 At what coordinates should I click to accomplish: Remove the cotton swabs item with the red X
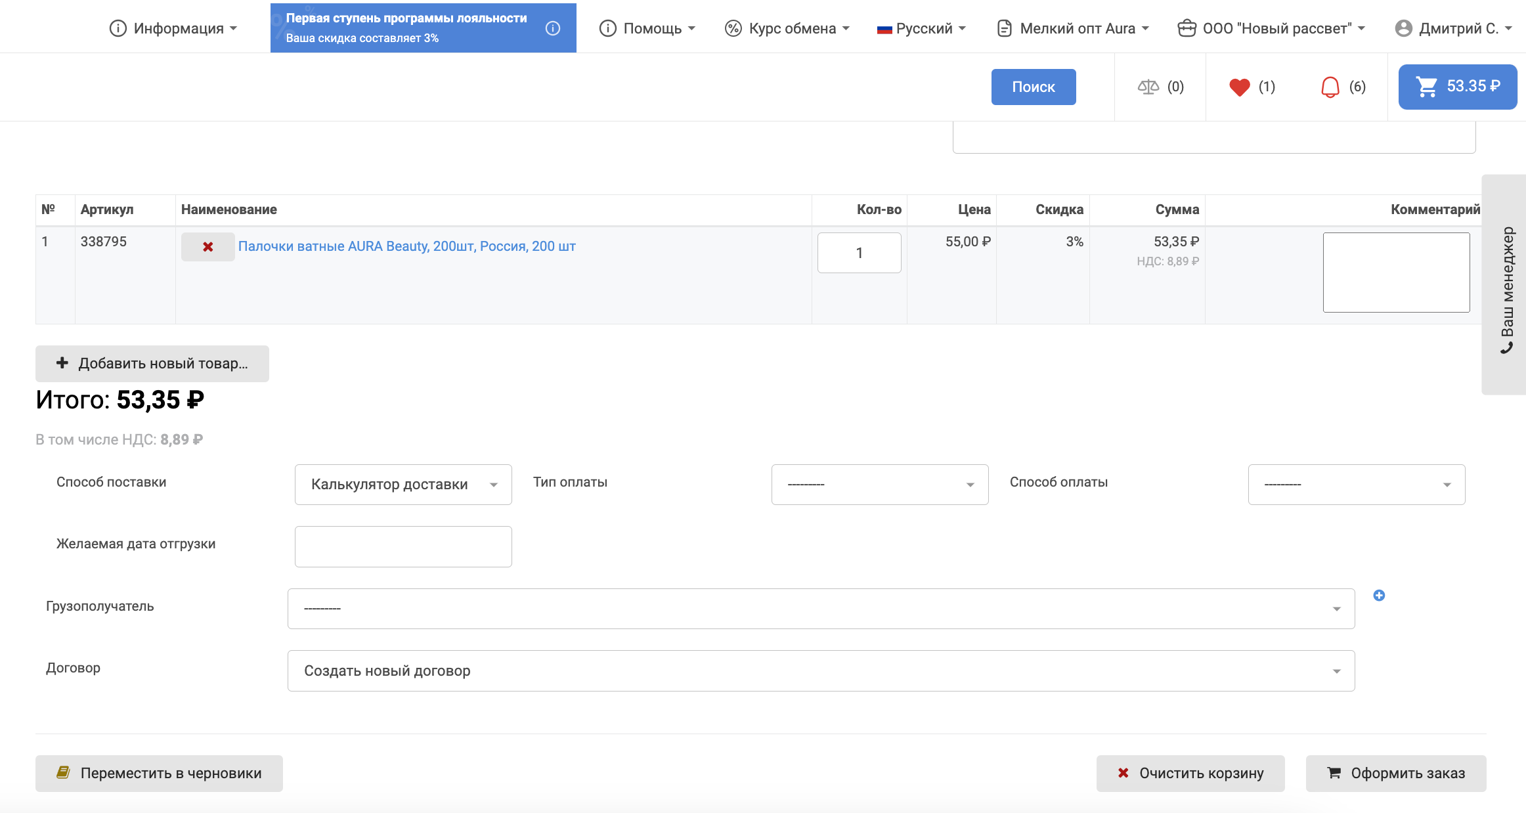click(x=207, y=247)
